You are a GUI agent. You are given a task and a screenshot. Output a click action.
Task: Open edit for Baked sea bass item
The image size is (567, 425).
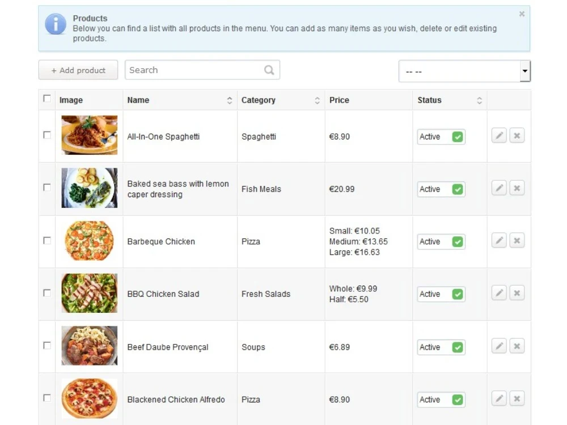click(499, 188)
